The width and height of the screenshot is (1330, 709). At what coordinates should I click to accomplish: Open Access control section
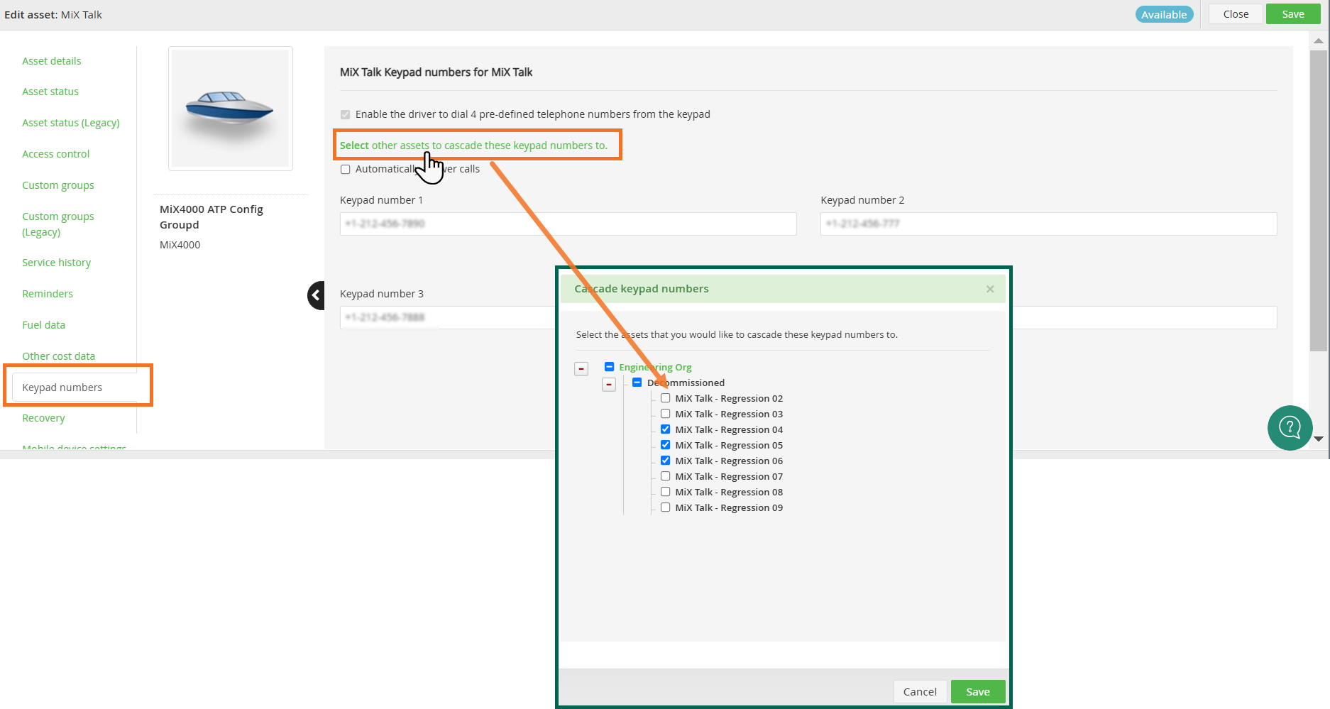point(56,154)
